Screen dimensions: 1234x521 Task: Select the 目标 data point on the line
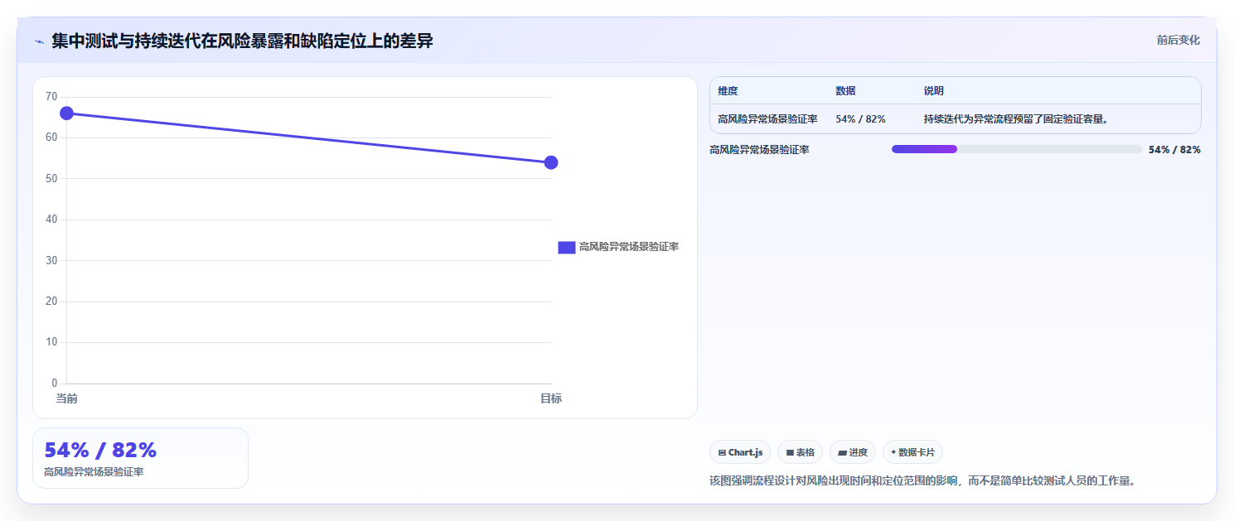[551, 162]
